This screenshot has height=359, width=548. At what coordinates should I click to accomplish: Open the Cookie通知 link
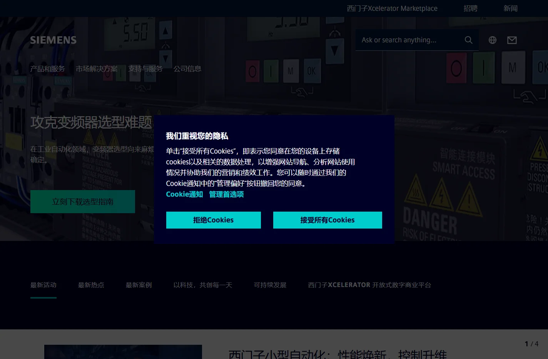[184, 194]
